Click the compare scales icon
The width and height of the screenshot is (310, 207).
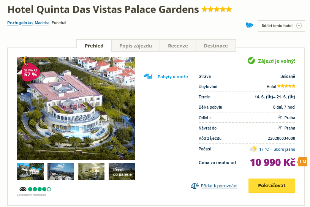(x=195, y=186)
